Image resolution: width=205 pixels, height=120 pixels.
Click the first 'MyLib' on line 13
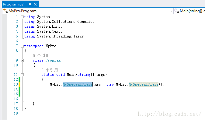[x=55, y=84]
